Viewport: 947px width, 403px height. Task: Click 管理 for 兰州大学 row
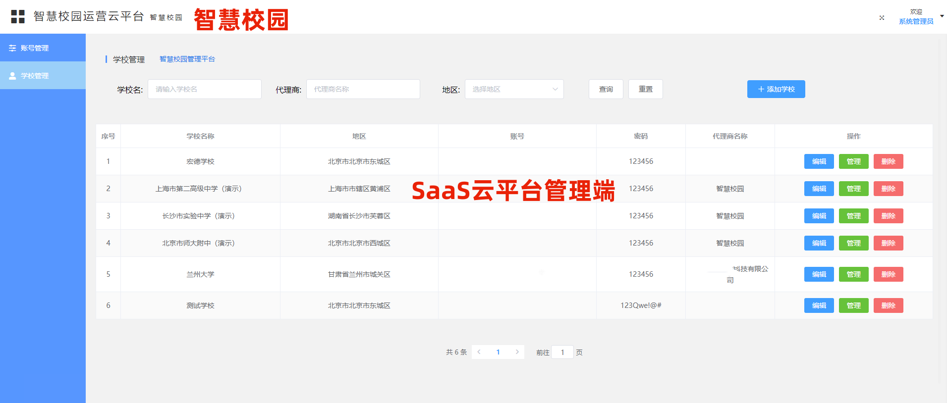pyautogui.click(x=854, y=274)
